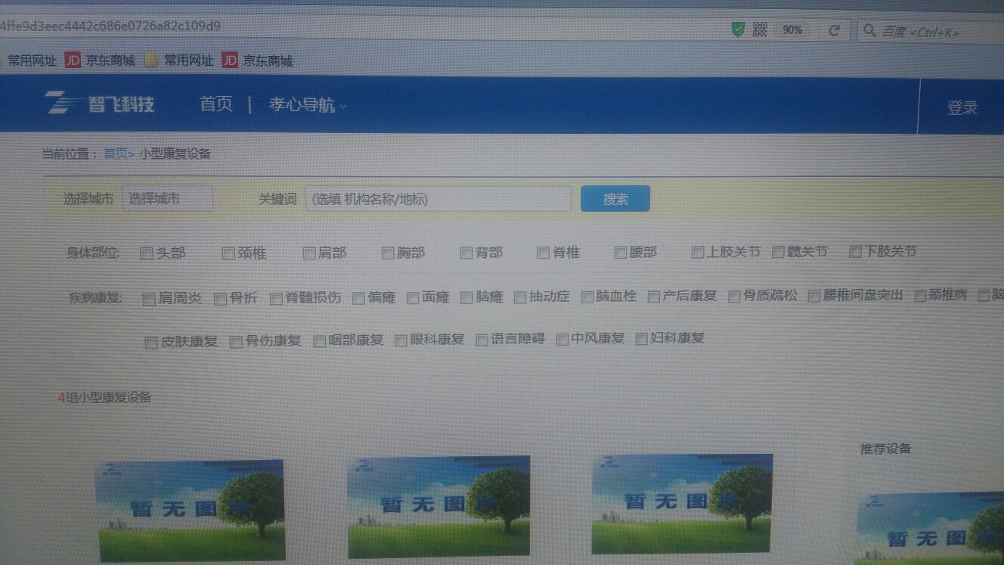The image size is (1004, 565).
Task: Expand the 孝心导航 dropdown menu
Action: point(307,105)
